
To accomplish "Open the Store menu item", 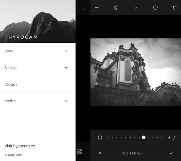I will (x=9, y=51).
